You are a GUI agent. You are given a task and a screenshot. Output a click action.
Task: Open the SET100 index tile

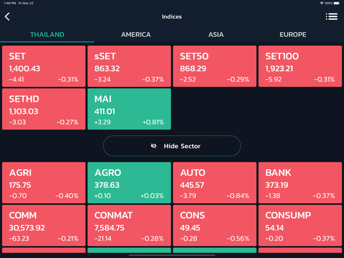(300, 66)
